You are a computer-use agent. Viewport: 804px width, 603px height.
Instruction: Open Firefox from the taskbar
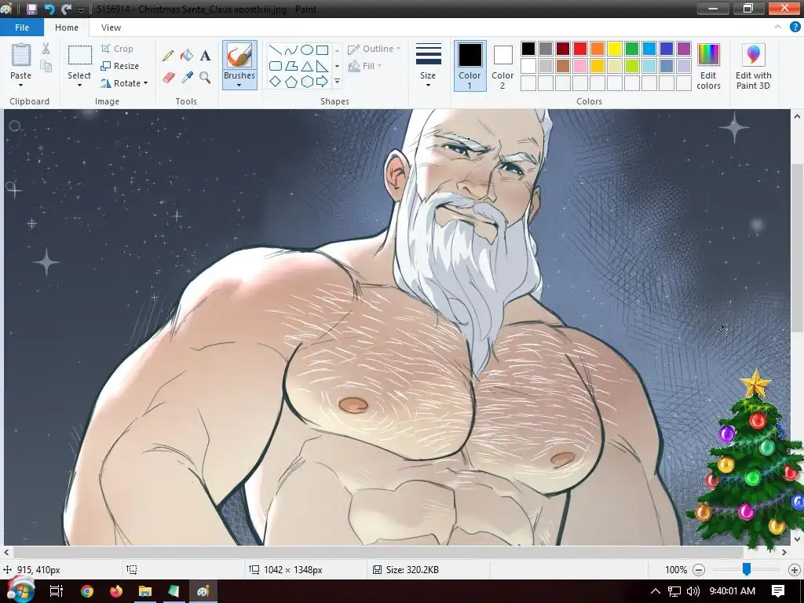116,591
